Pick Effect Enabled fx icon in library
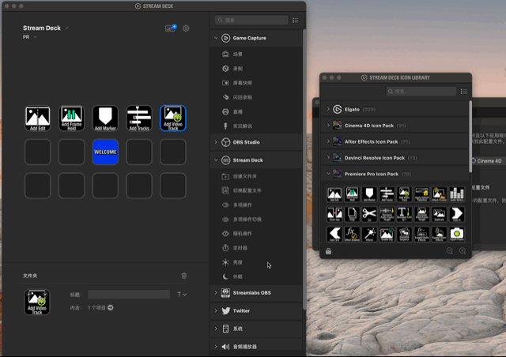506x357 pixels. pos(352,234)
